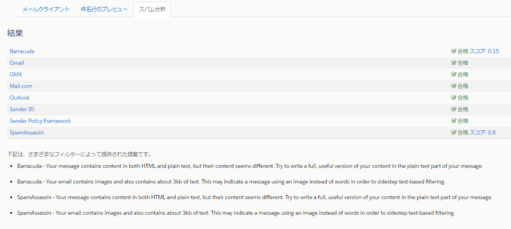Click the pass check icon for Sender ID
The width and height of the screenshot is (511, 229).
pos(454,109)
